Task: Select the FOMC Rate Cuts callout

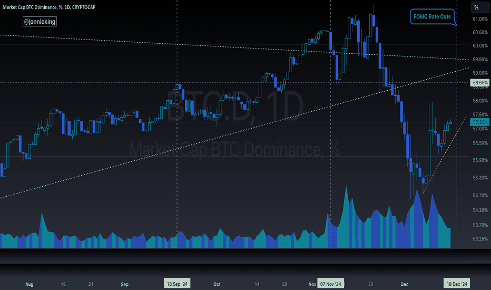Action: [432, 17]
